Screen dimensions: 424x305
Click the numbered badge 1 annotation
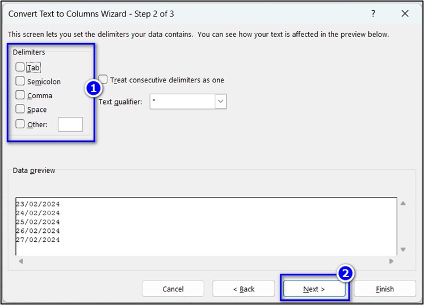pos(93,89)
